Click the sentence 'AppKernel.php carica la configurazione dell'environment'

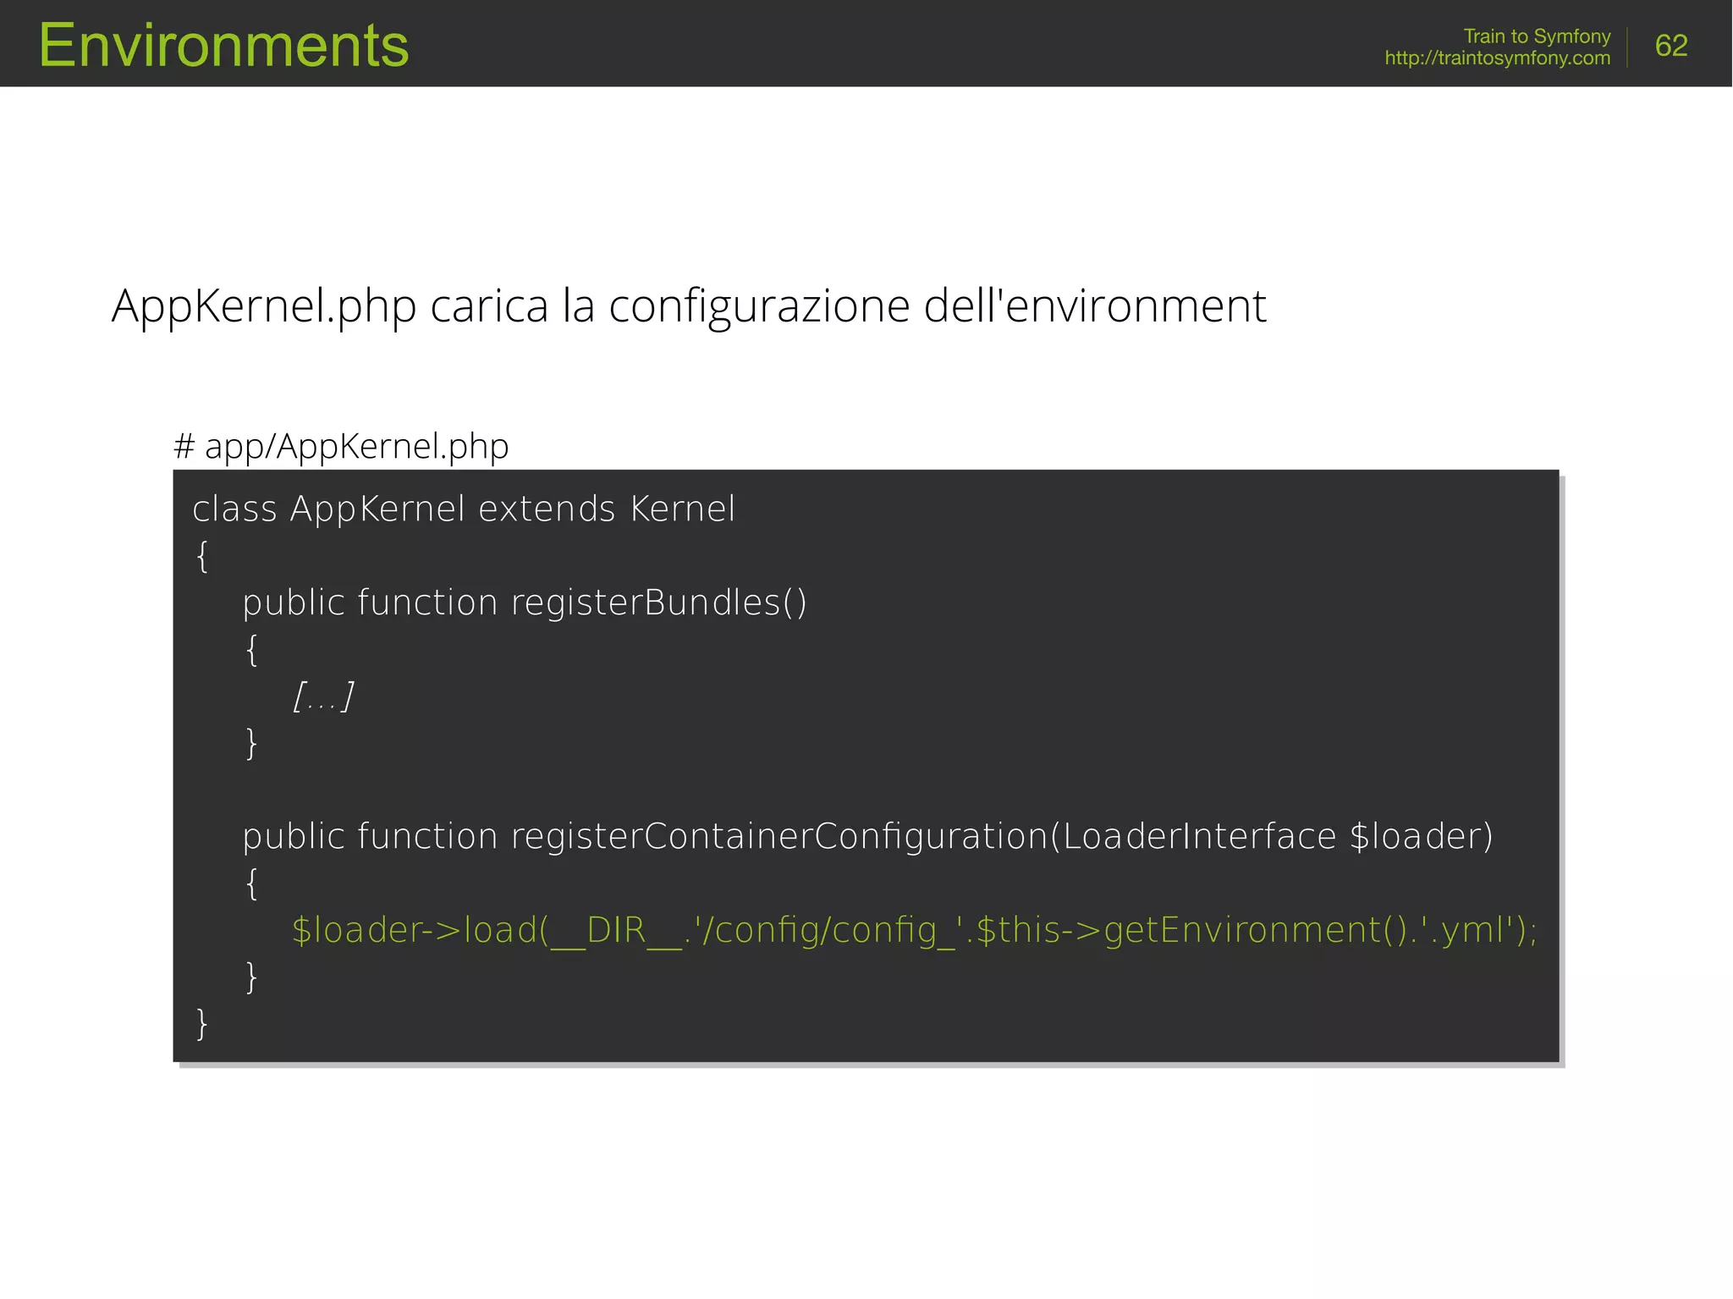pos(689,306)
